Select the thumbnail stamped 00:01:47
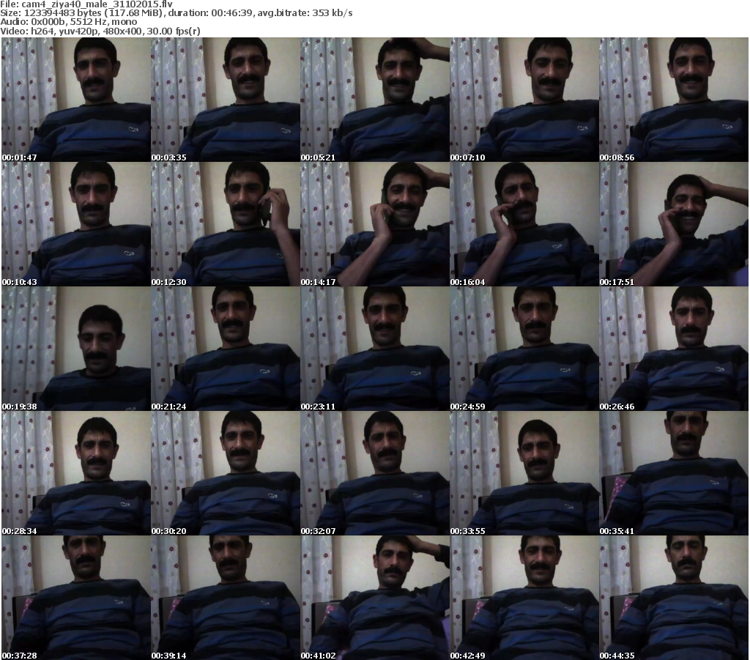Viewport: 750px width, 660px height. pyautogui.click(x=76, y=100)
